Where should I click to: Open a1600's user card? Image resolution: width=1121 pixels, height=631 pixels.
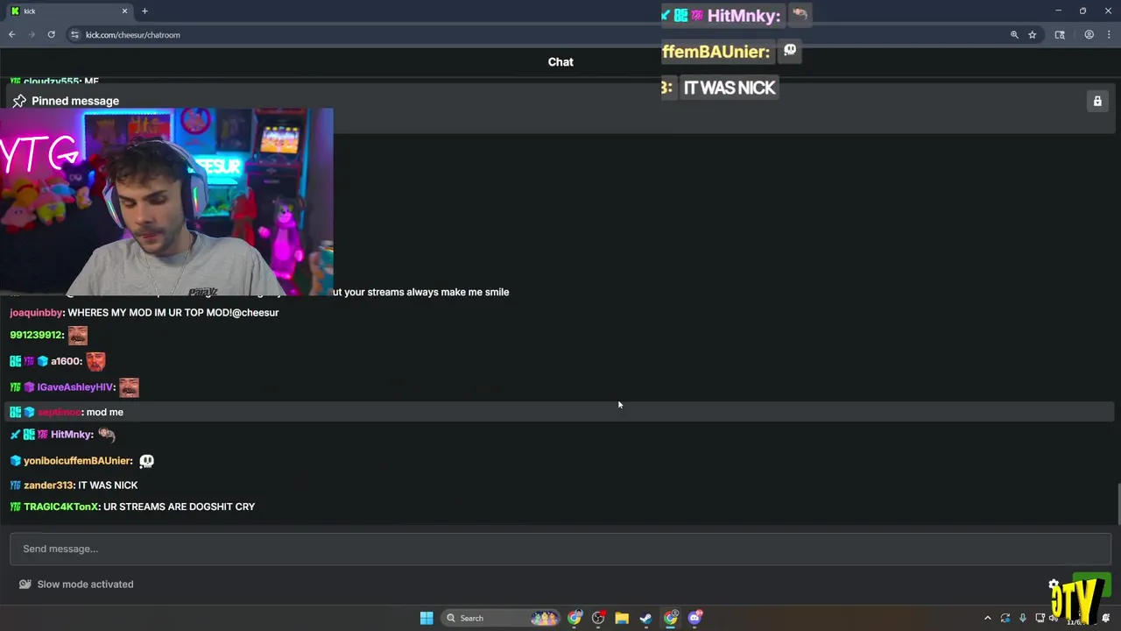click(x=66, y=361)
